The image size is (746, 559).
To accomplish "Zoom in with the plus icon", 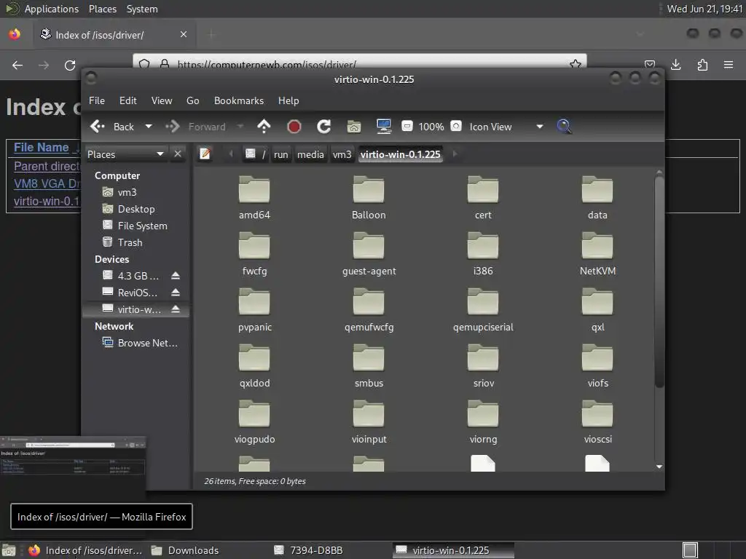I will tap(456, 126).
